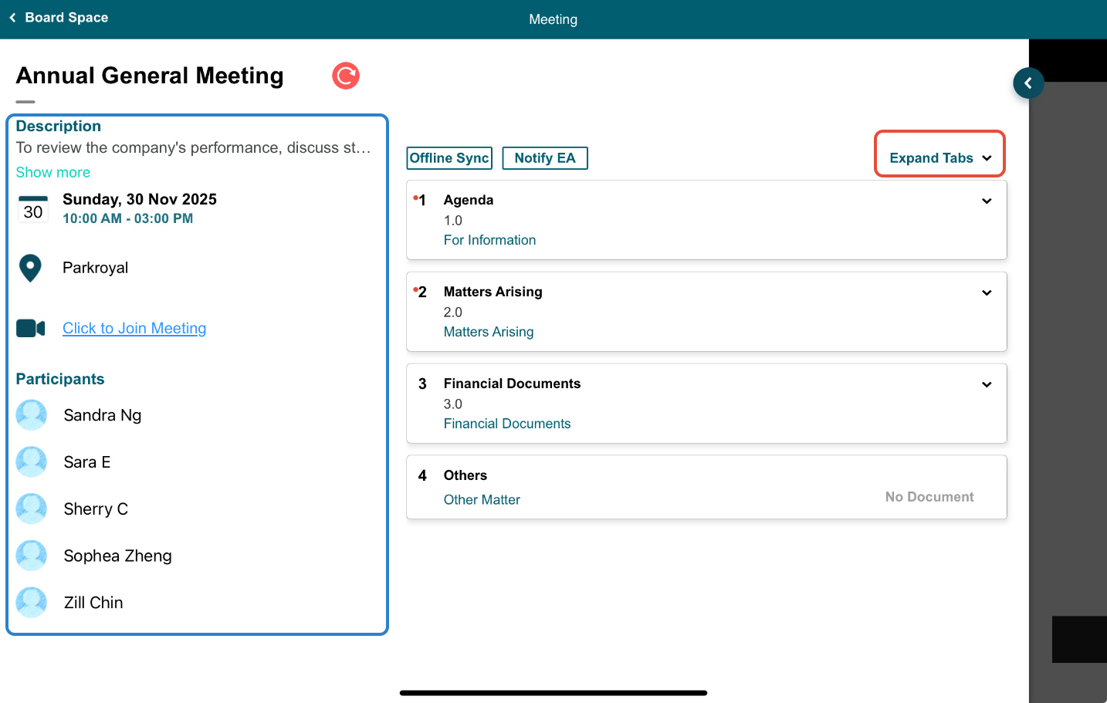Image resolution: width=1107 pixels, height=703 pixels.
Task: Click the Offline Sync button
Action: coord(449,158)
